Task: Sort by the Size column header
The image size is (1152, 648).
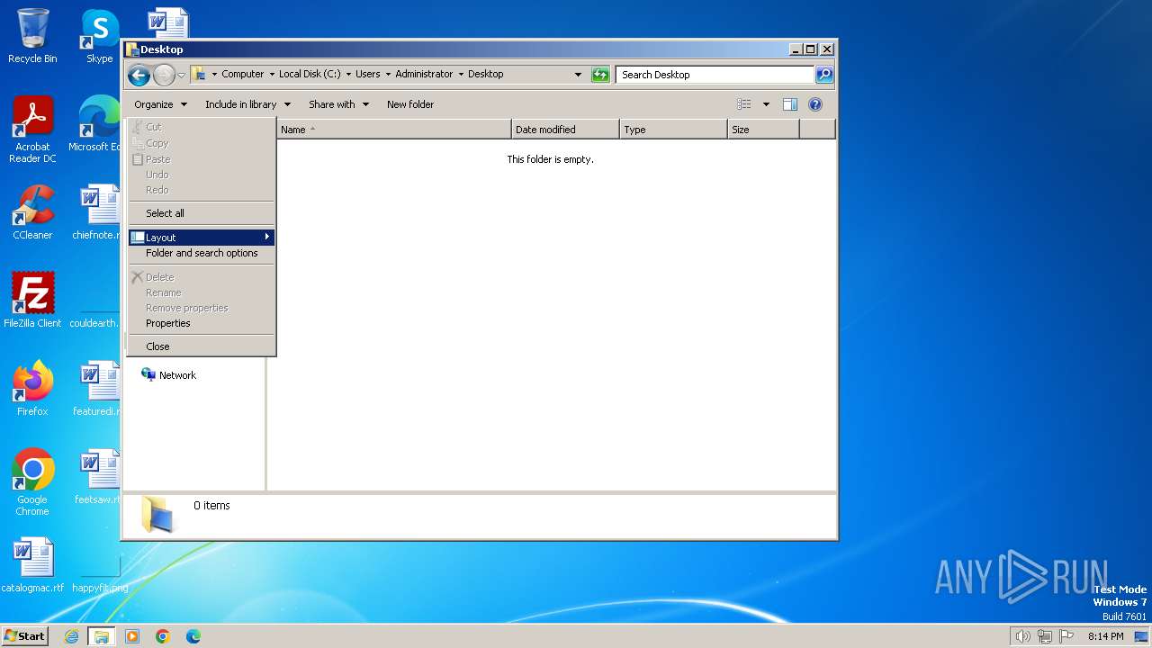Action: (x=763, y=130)
